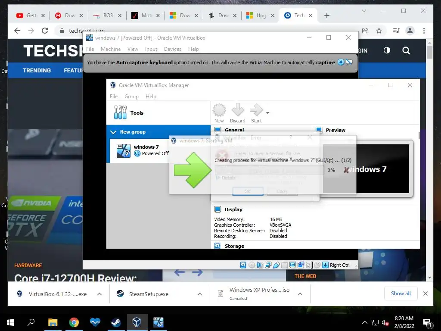Click the optical drive icon in VM status bar
The image size is (441, 331).
(x=252, y=265)
